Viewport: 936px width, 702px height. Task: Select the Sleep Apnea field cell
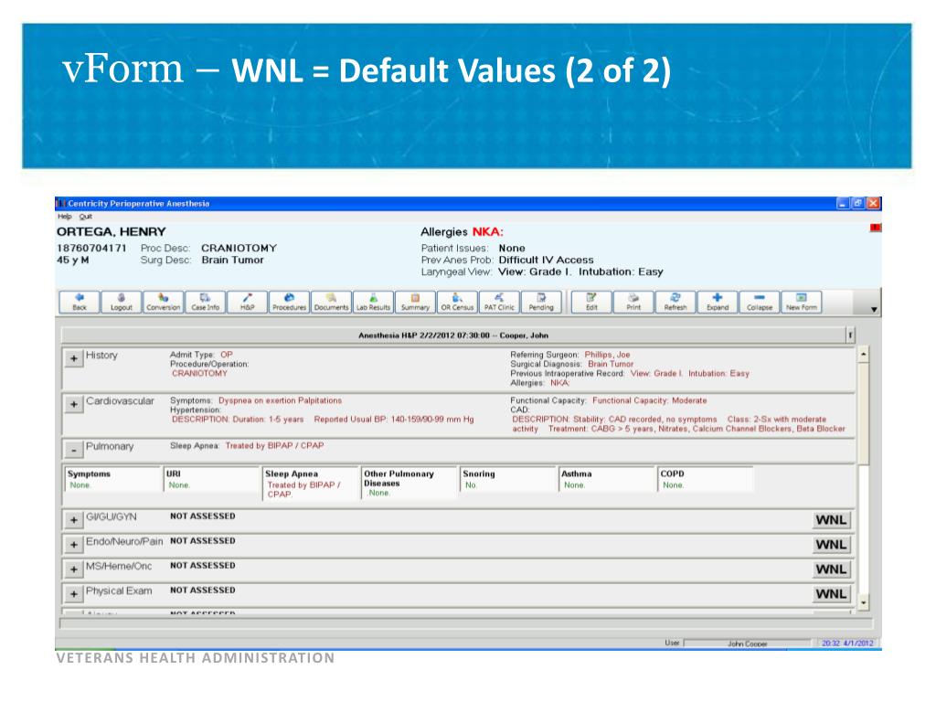click(x=310, y=483)
